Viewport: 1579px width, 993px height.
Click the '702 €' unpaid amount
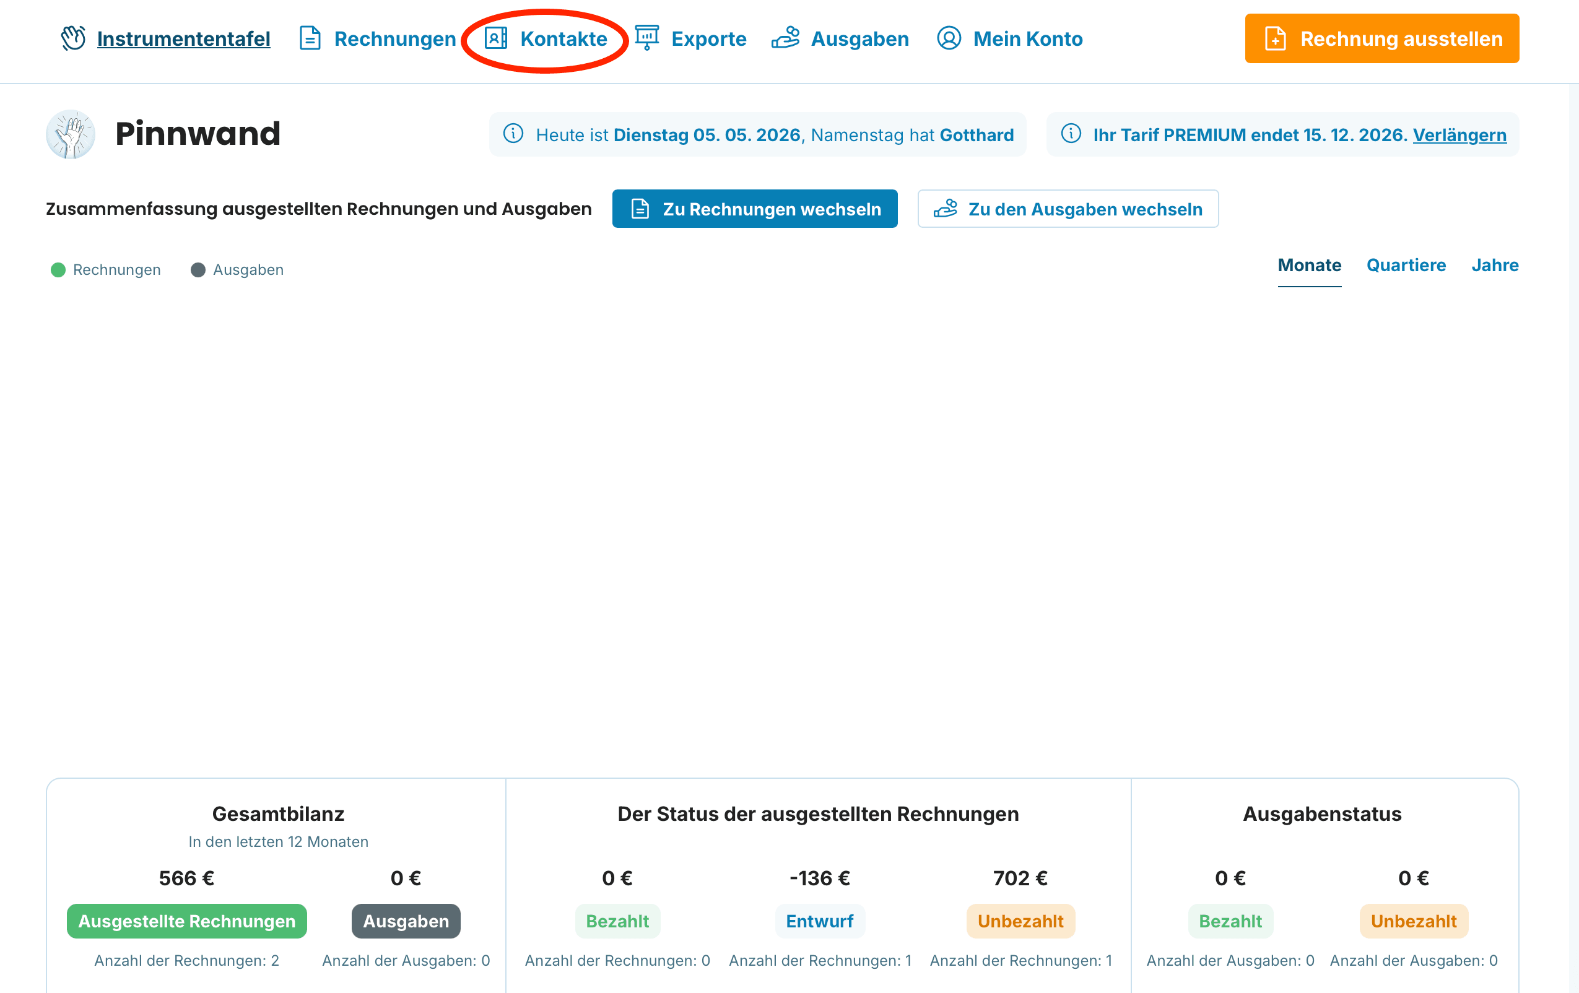[x=1020, y=878]
